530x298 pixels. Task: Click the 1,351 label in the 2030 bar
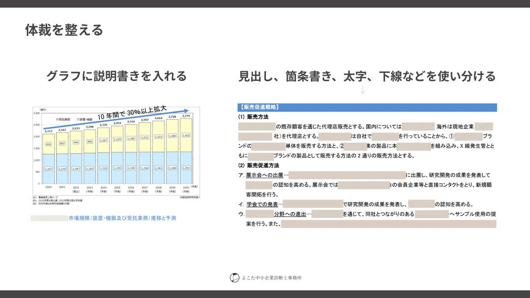coord(186,168)
